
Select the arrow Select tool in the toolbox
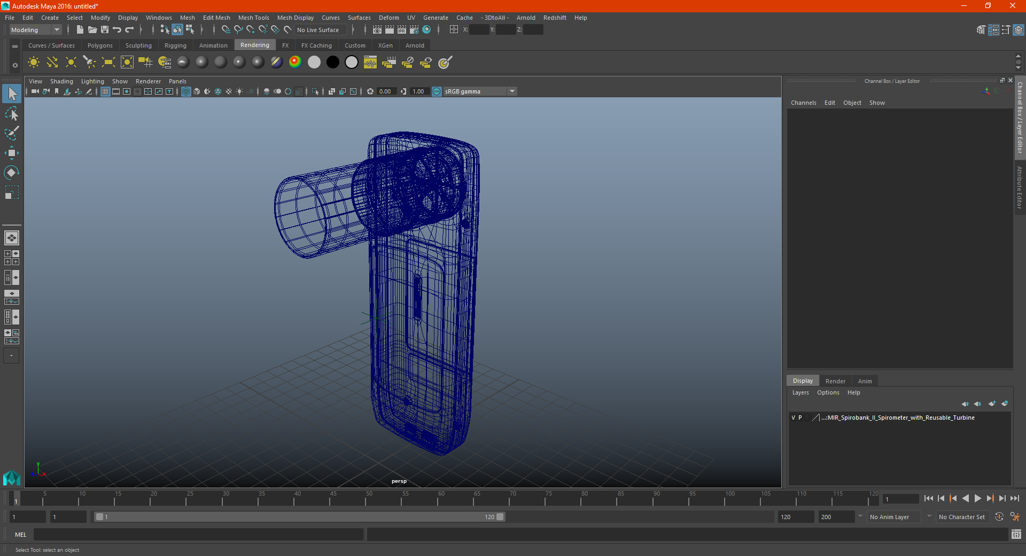12,94
